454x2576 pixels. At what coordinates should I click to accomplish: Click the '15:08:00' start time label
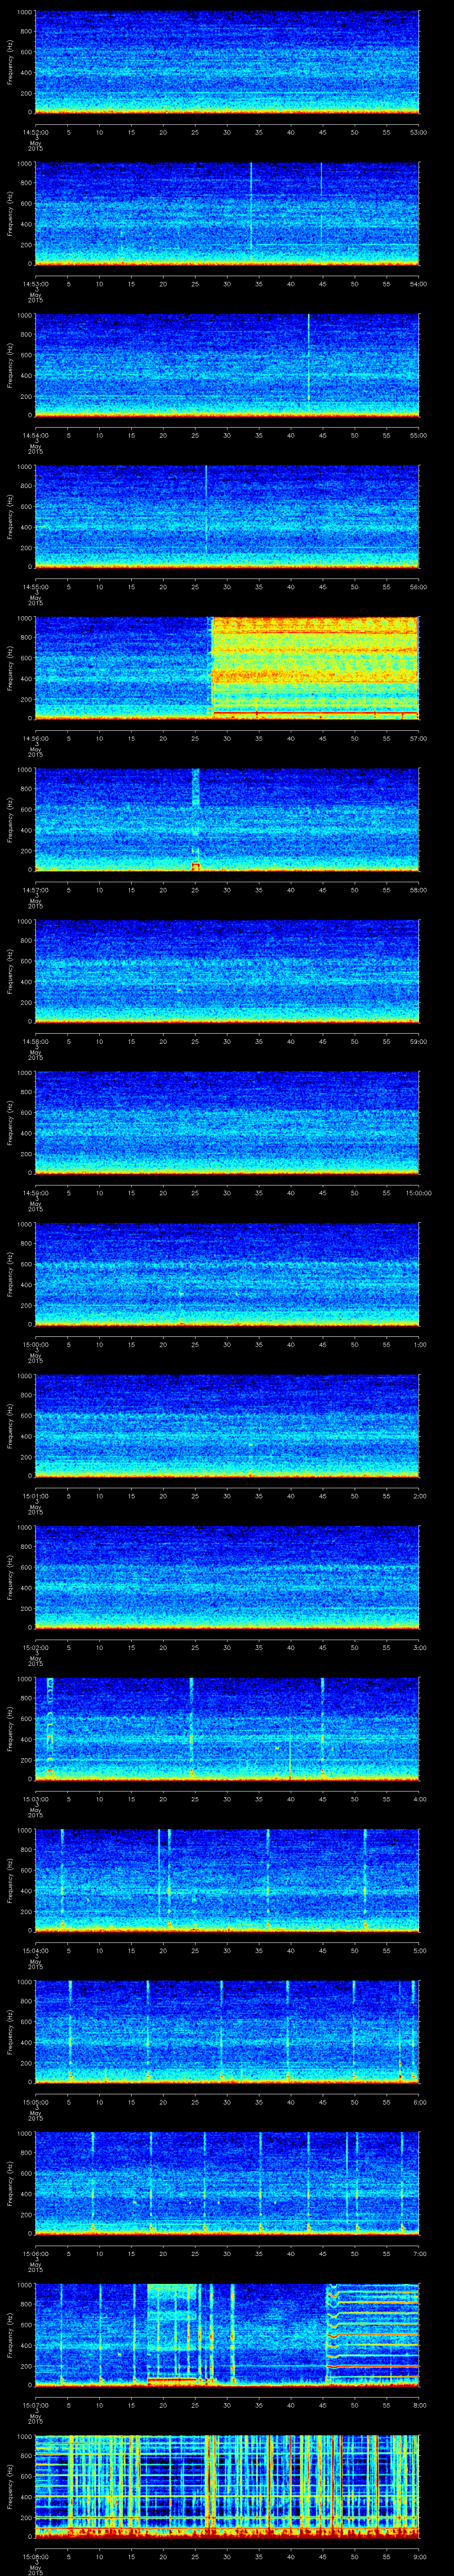(x=35, y=2556)
